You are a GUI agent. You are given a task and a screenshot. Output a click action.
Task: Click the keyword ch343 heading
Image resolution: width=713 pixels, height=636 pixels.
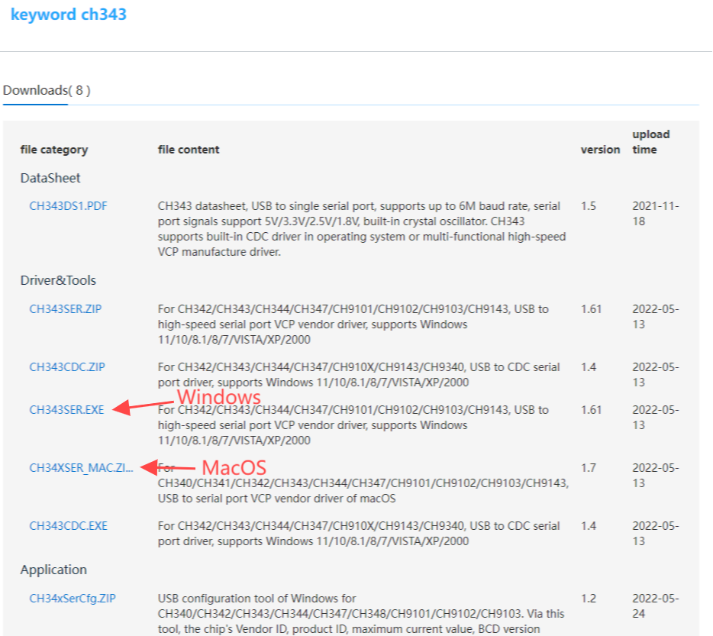tap(69, 15)
